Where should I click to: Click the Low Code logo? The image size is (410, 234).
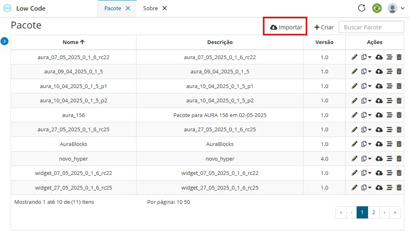7,9
